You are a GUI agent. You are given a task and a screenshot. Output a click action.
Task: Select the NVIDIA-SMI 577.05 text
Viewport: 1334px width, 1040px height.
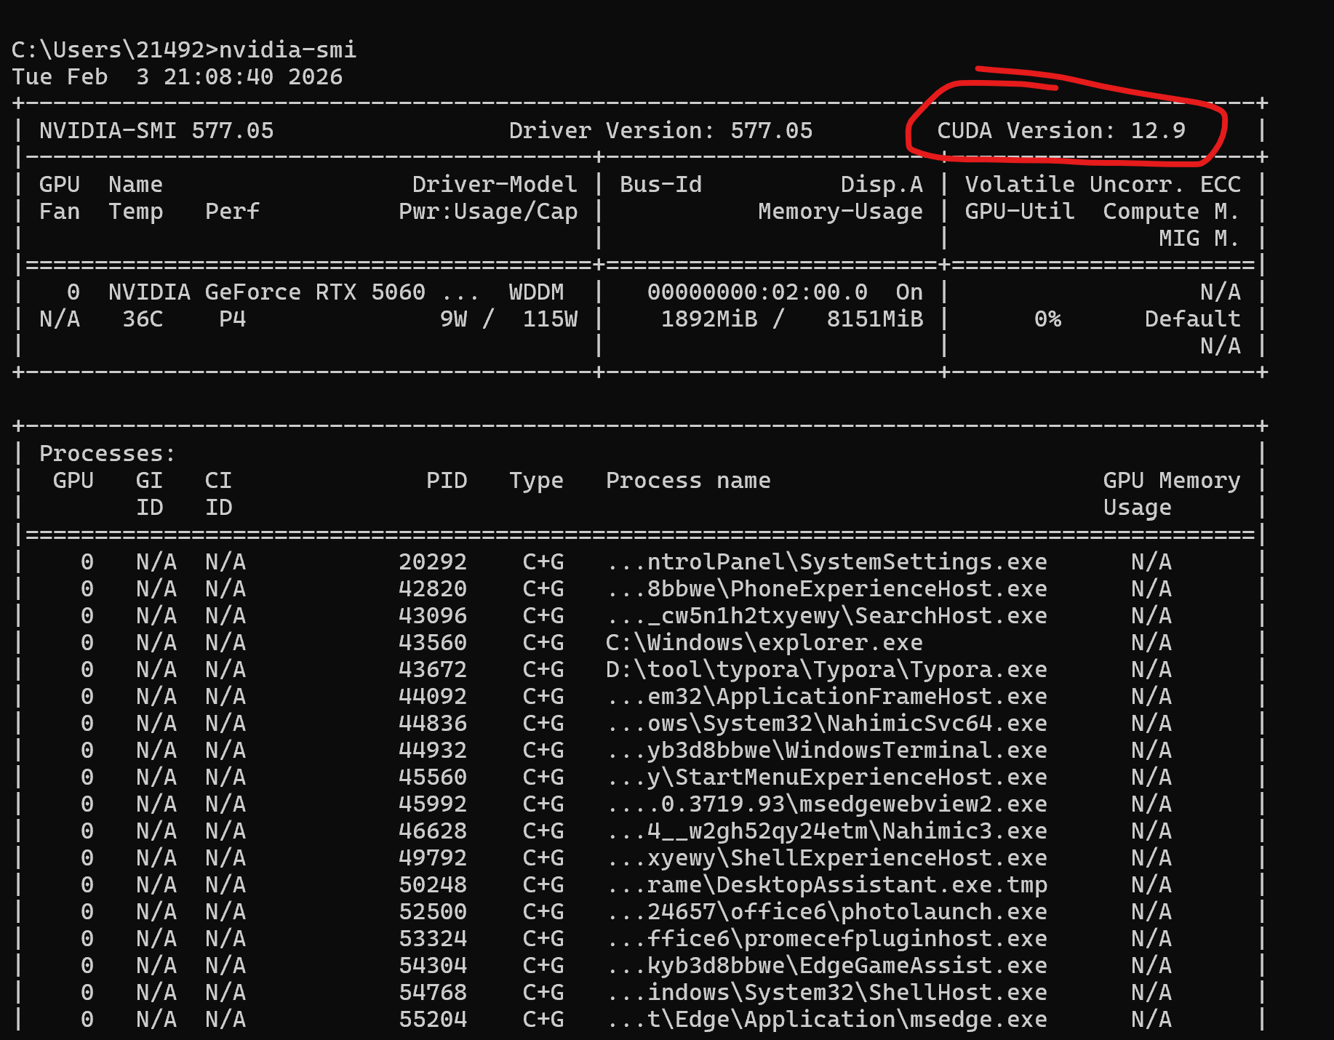pos(156,131)
